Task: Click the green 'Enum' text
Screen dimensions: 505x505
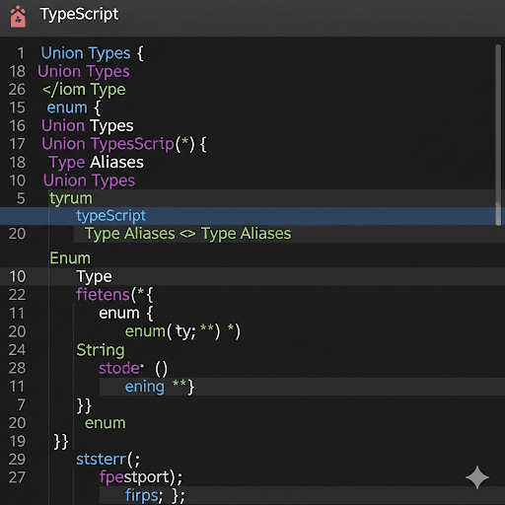Action: click(70, 258)
